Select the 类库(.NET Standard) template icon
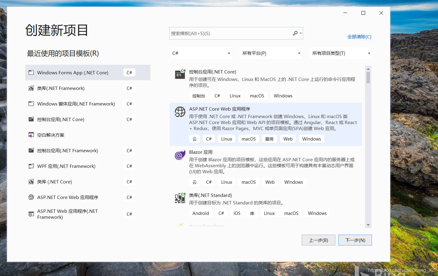The width and height of the screenshot is (438, 276). [180, 198]
